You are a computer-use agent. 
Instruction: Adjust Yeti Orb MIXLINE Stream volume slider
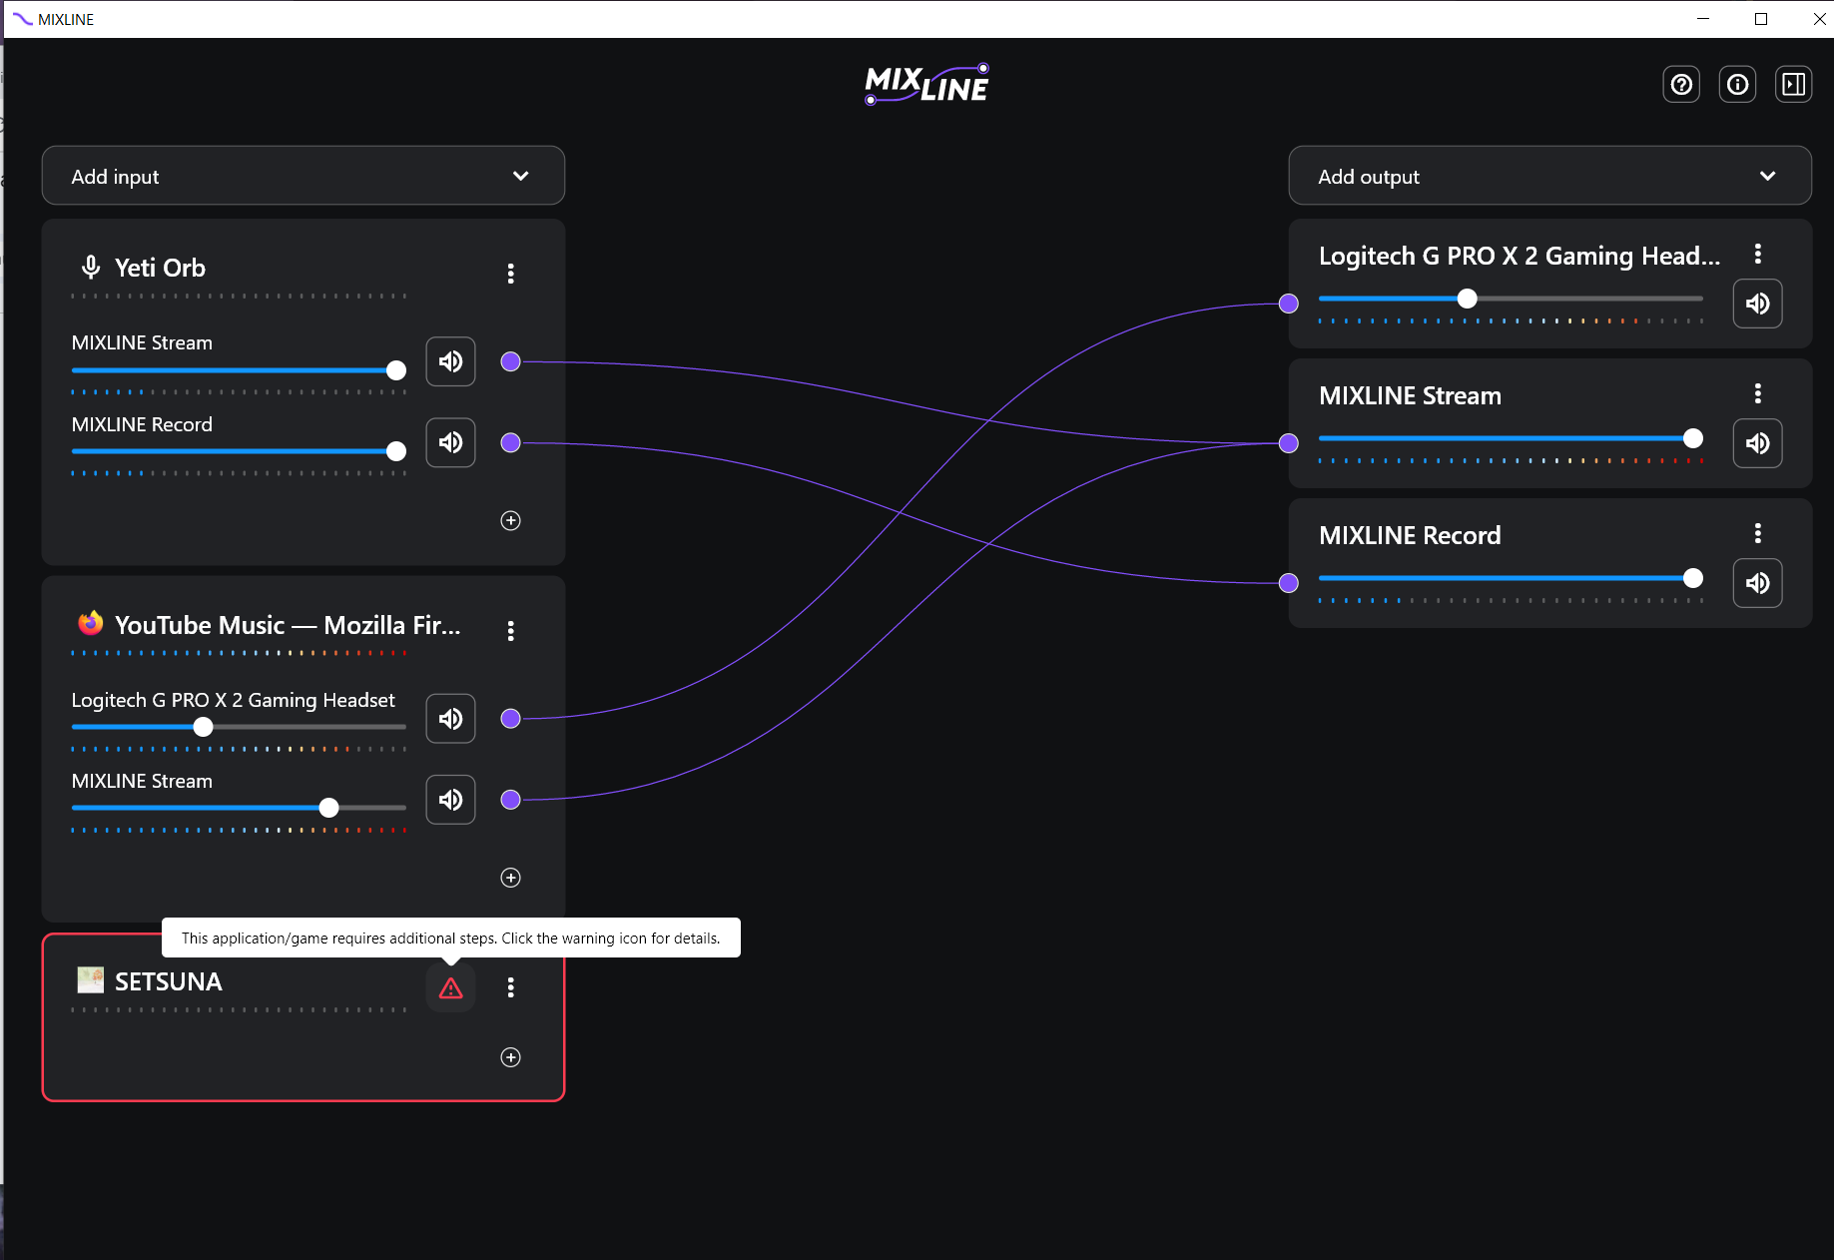tap(239, 370)
